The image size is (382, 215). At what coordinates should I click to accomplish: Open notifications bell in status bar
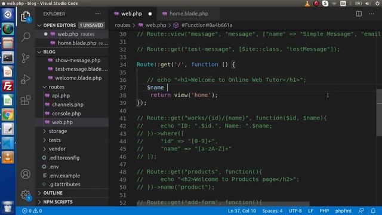coord(373,211)
